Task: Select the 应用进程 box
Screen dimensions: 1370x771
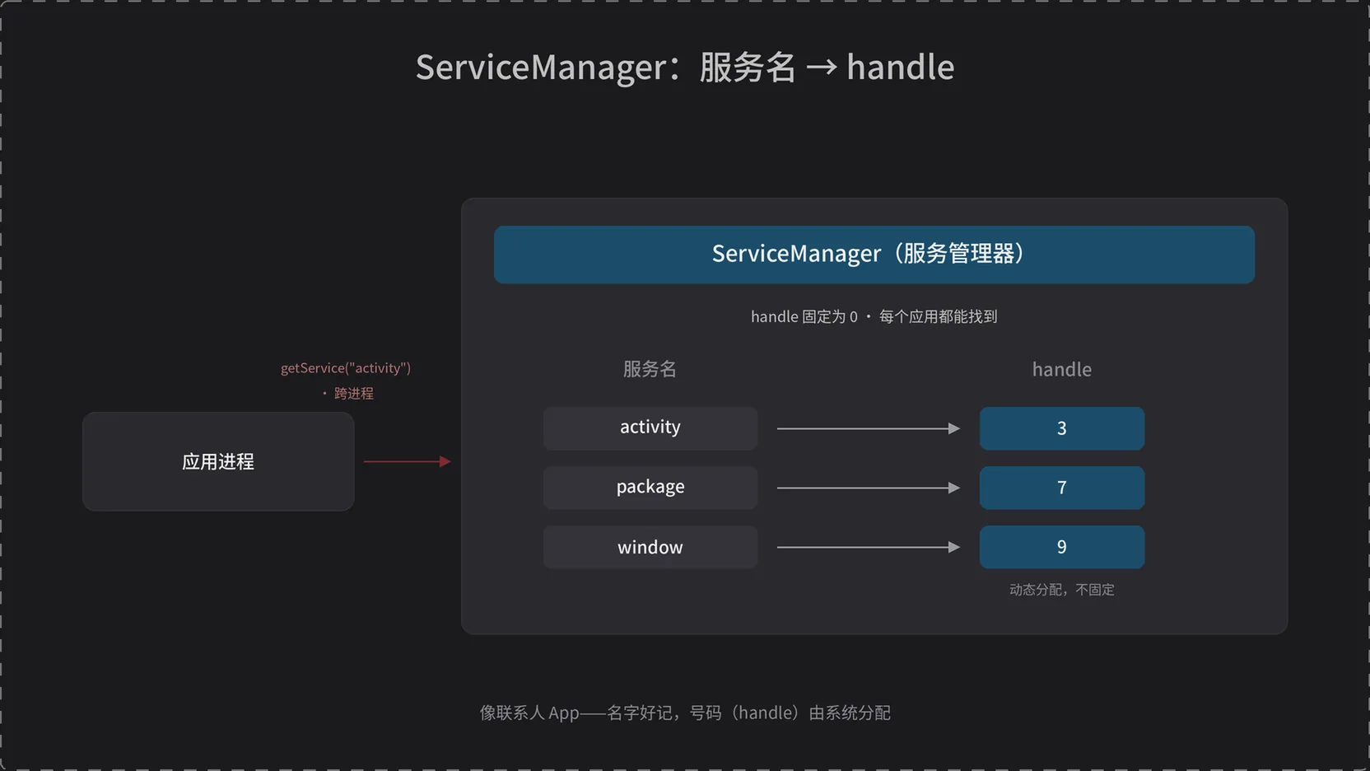Action: pos(218,461)
